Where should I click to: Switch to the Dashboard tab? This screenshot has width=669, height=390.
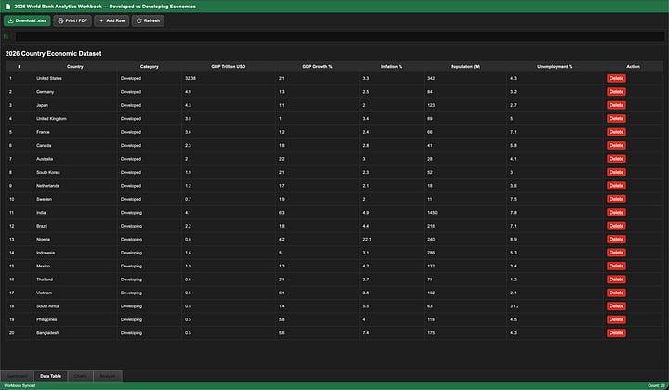[x=17, y=376]
